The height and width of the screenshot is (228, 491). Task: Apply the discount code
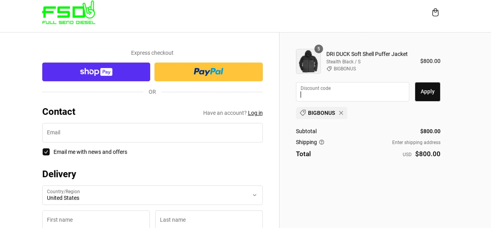pos(427,92)
